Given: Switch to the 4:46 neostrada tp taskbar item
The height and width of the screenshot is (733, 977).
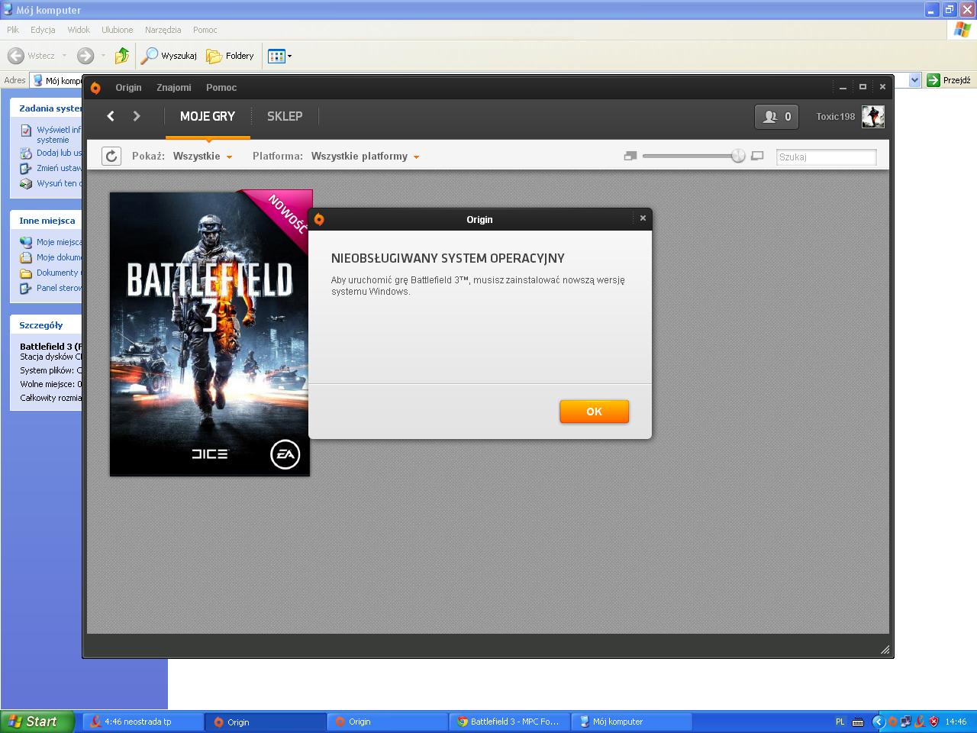Looking at the screenshot, I should click(143, 722).
